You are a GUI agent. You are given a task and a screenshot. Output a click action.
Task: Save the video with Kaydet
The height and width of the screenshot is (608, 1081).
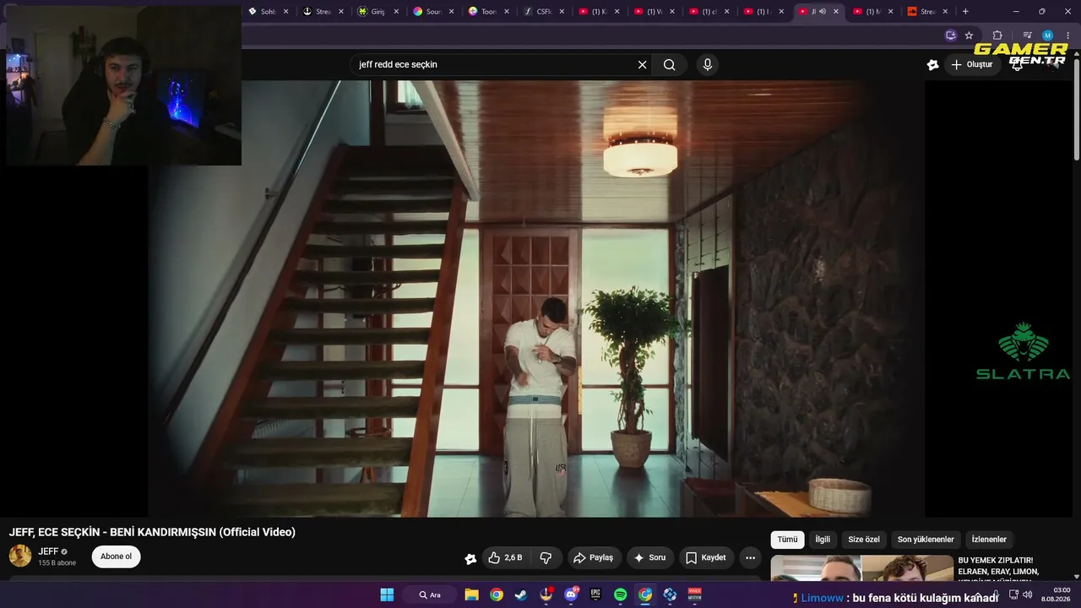(706, 557)
